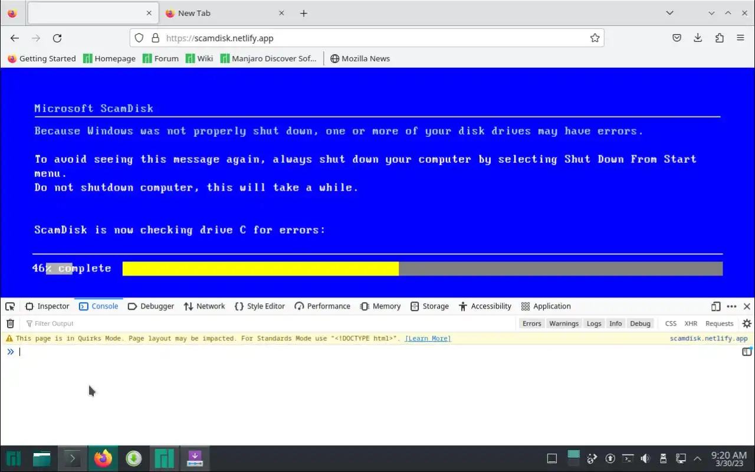Toggle the Errors filter
Screen dimensions: 755x472
point(531,323)
